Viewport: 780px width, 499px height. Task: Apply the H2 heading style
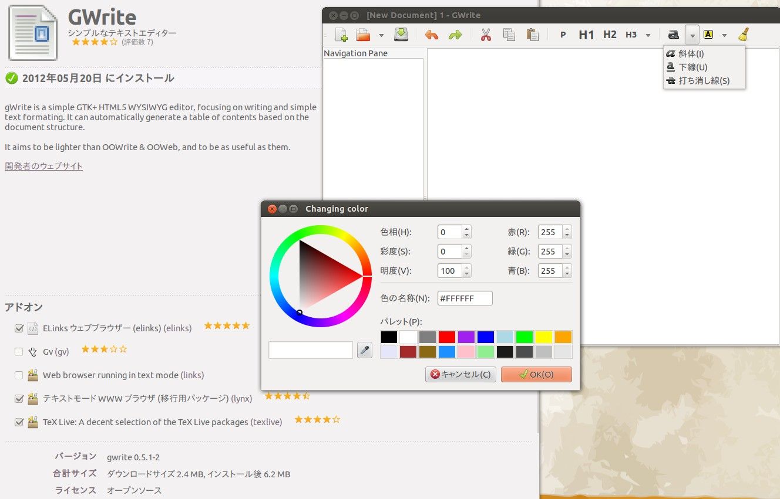(x=610, y=35)
